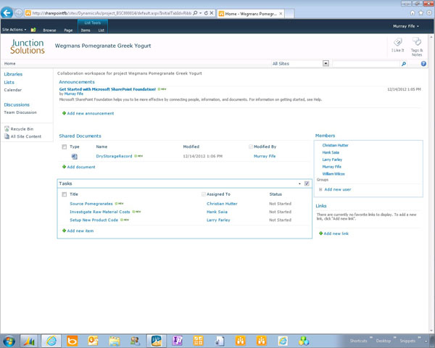Viewport: 435px width, 348px height.
Task: Click the page vertical scrollbar
Action: click(431, 183)
